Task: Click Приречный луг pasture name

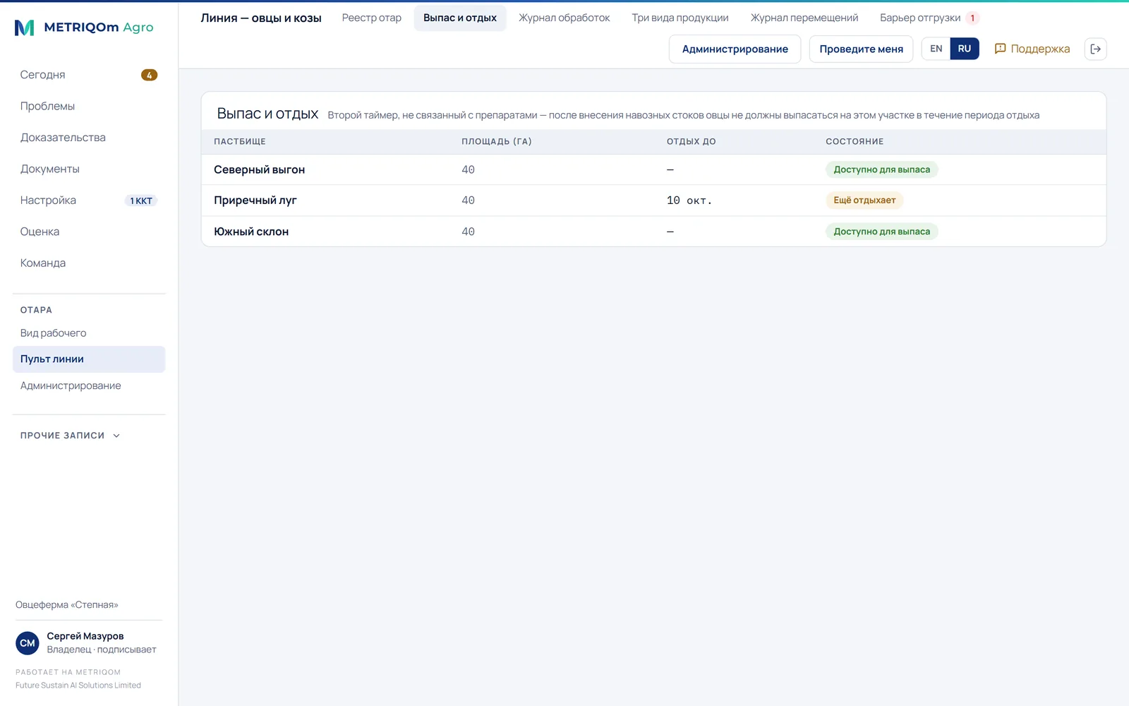Action: click(x=255, y=201)
